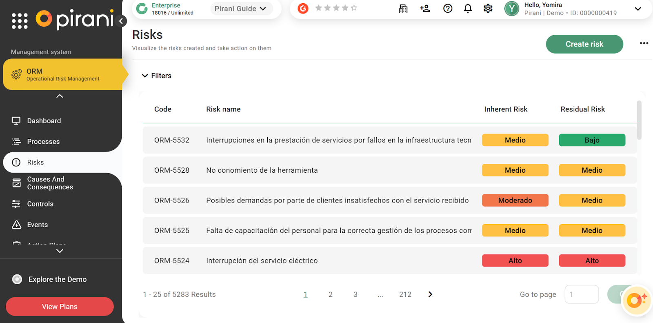Collapse the ORM module menu chevron
The width and height of the screenshot is (653, 323).
coord(60,96)
